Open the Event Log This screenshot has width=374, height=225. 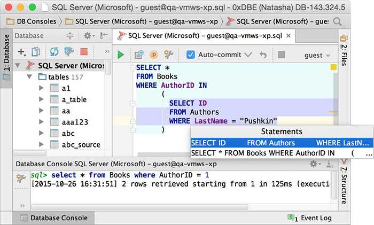[315, 218]
